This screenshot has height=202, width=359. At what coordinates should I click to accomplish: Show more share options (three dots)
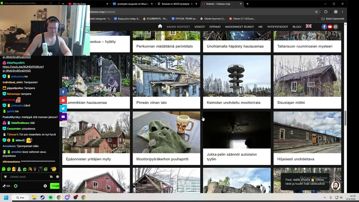(63, 124)
